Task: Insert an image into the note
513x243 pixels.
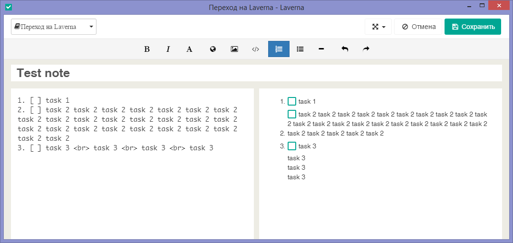Action: (234, 49)
